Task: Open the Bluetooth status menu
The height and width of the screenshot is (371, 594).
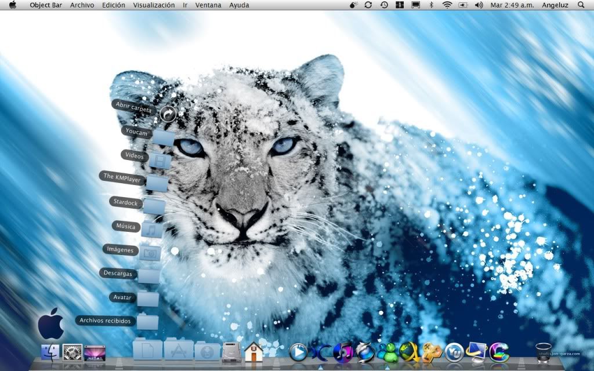Action: pyautogui.click(x=431, y=5)
